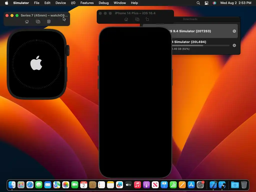Open the Device menu
The height and width of the screenshot is (192, 256).
tap(60, 3)
